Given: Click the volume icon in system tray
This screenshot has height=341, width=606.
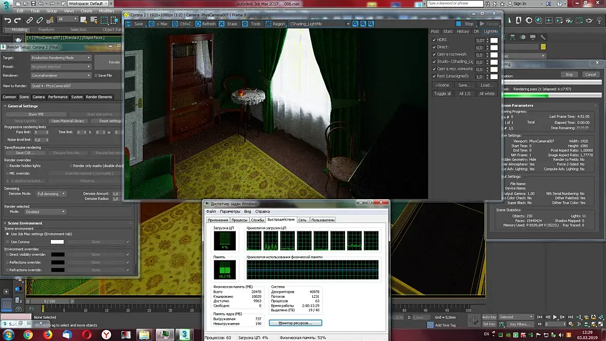Looking at the screenshot, I should tap(561, 335).
